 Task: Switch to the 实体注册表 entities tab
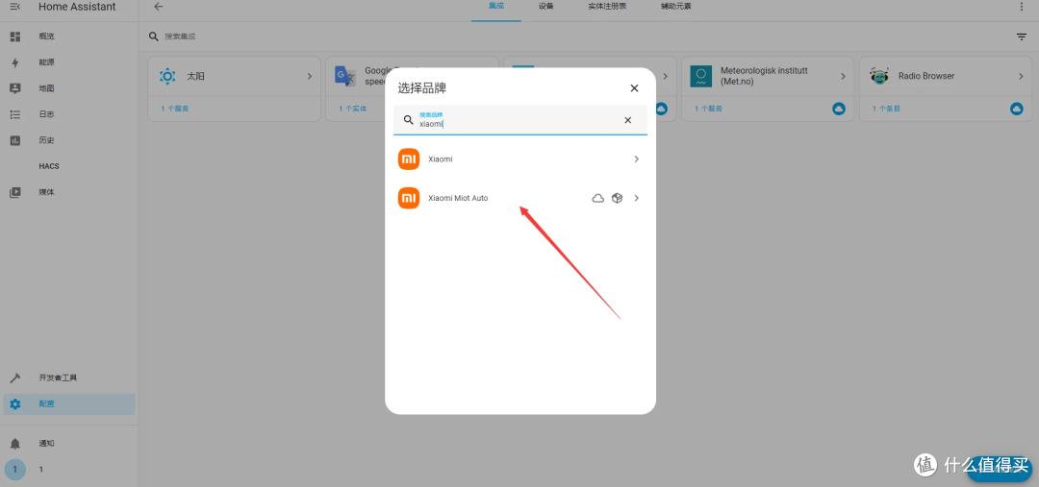[x=607, y=7]
